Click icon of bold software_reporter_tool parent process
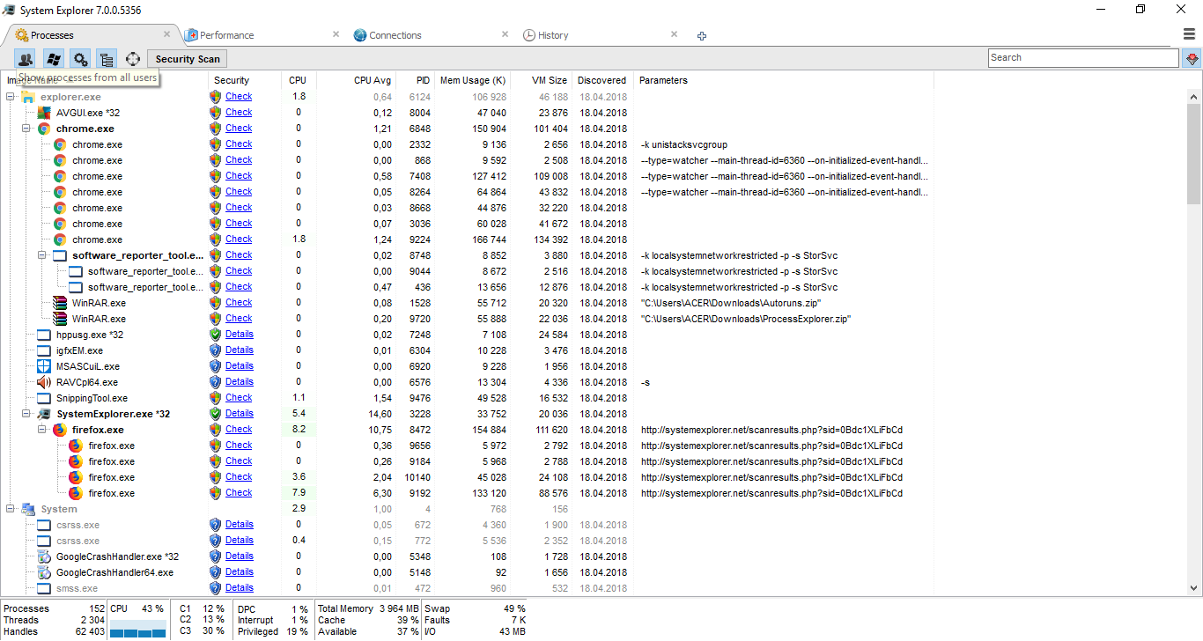Viewport: 1203px width, 641px height. pos(60,255)
